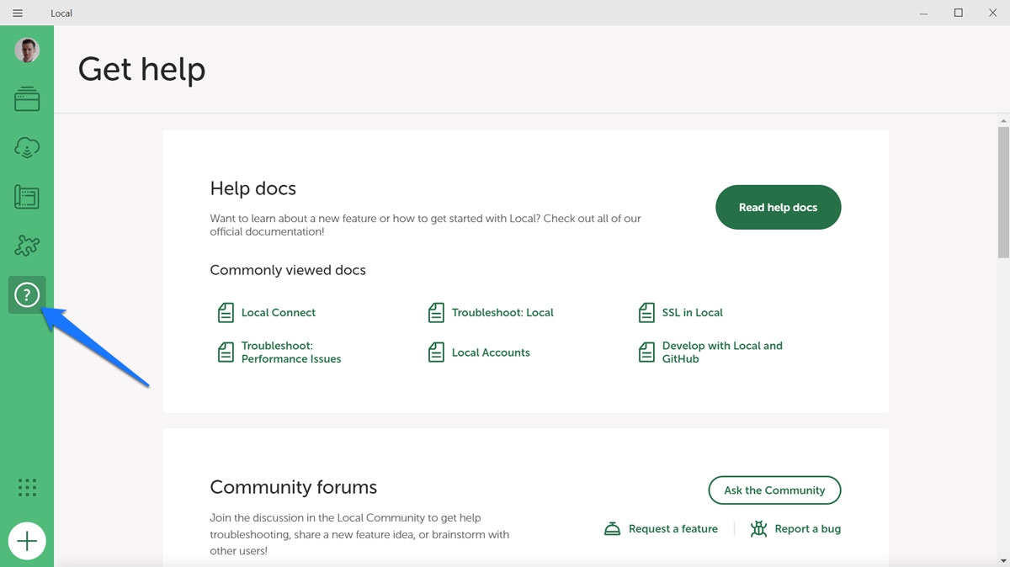The width and height of the screenshot is (1010, 567).
Task: Click the Read help docs button
Action: 778,207
